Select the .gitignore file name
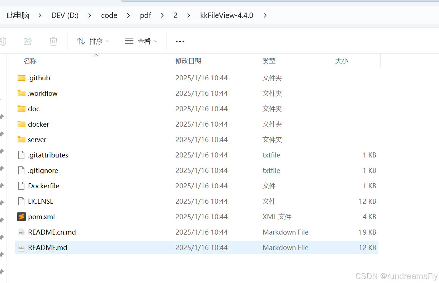The width and height of the screenshot is (439, 283). [x=43, y=170]
